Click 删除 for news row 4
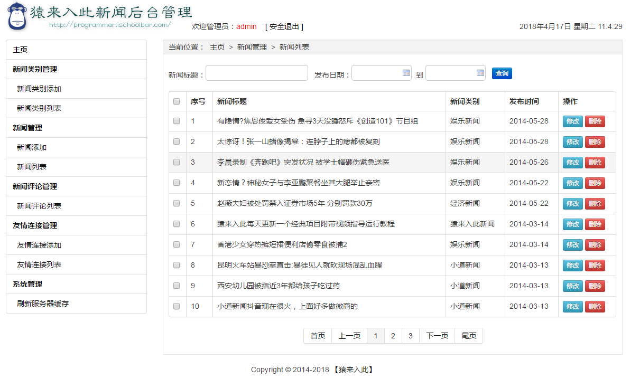Image resolution: width=640 pixels, height=379 pixels. (x=595, y=183)
